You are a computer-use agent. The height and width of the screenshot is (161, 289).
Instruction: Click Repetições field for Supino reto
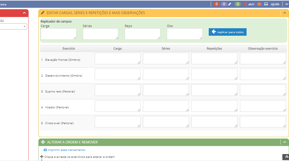tap(214, 90)
